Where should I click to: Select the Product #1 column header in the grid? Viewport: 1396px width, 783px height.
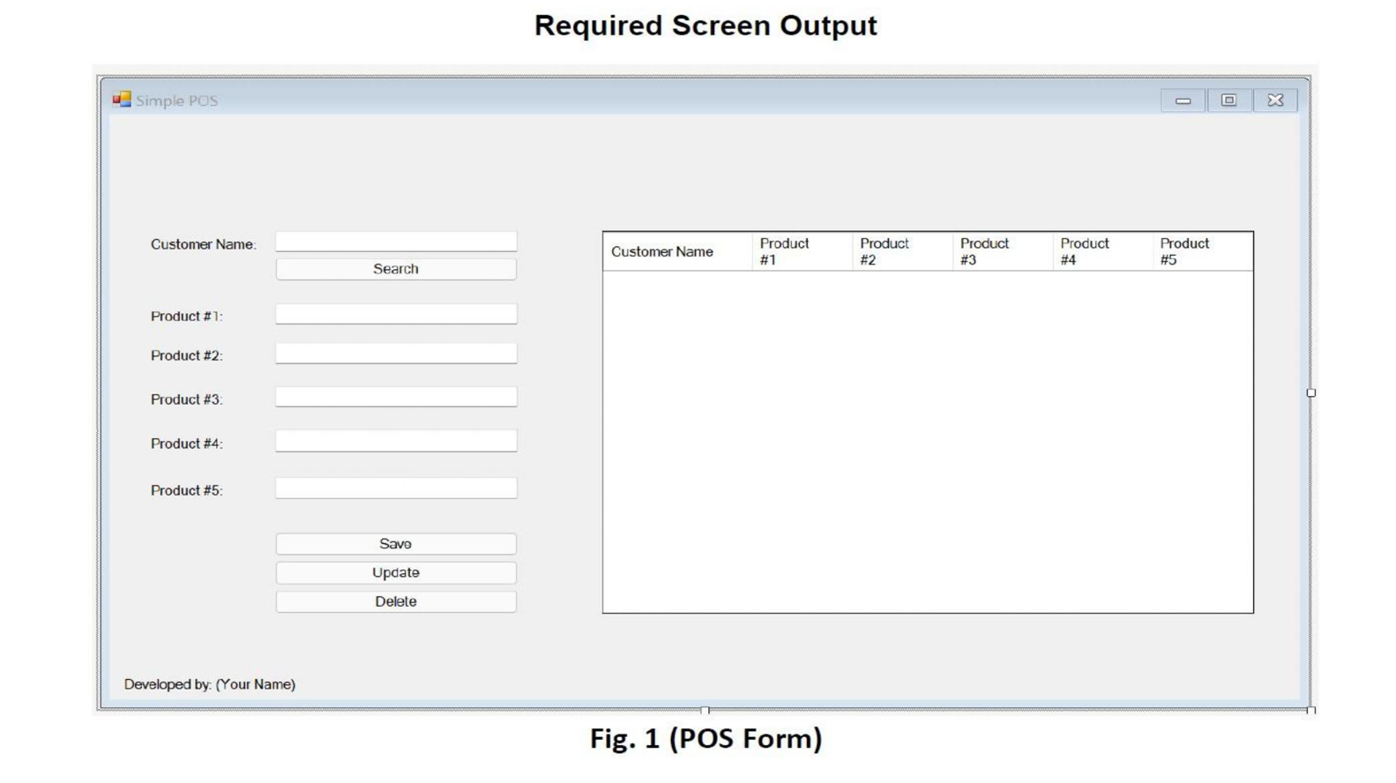point(803,251)
